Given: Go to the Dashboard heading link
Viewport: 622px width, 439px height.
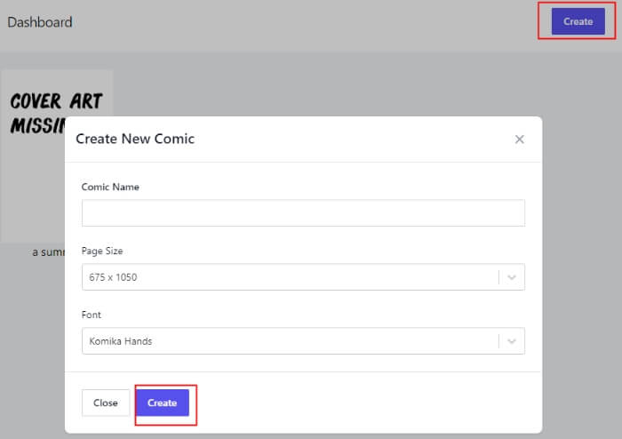Looking at the screenshot, I should [40, 22].
